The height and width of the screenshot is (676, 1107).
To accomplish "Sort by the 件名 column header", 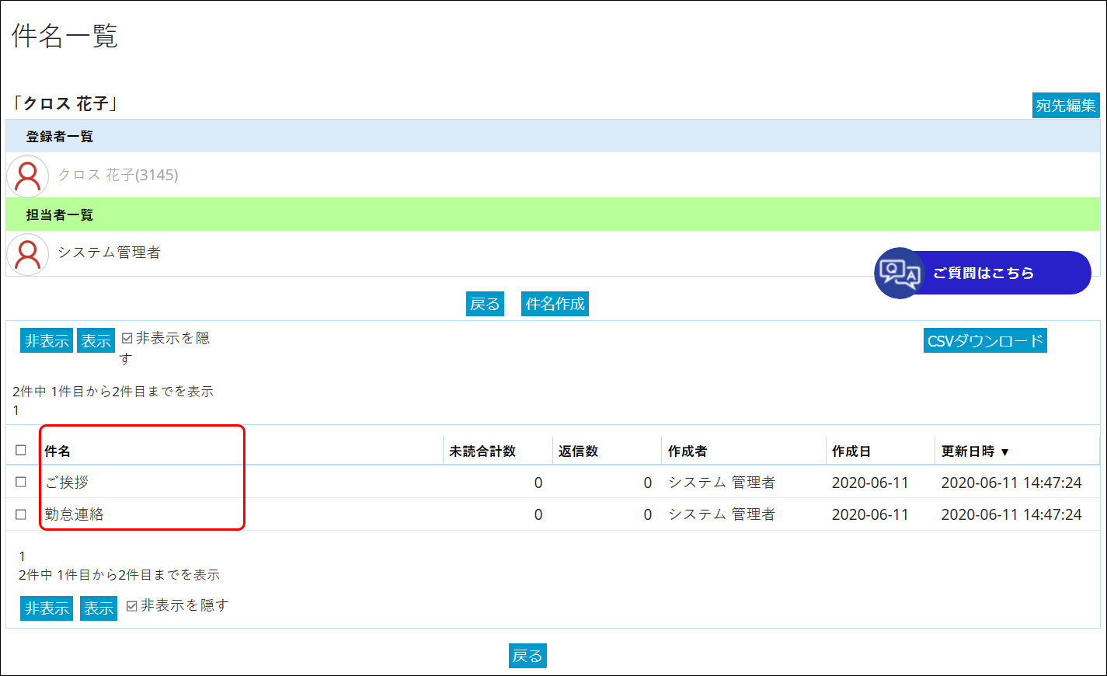I will (x=57, y=451).
